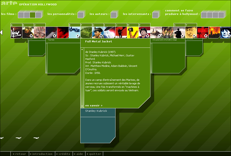Viewport: 231px width, 156px height.
Task: Open the red HUNT poster thumbnail
Action: click(x=203, y=33)
